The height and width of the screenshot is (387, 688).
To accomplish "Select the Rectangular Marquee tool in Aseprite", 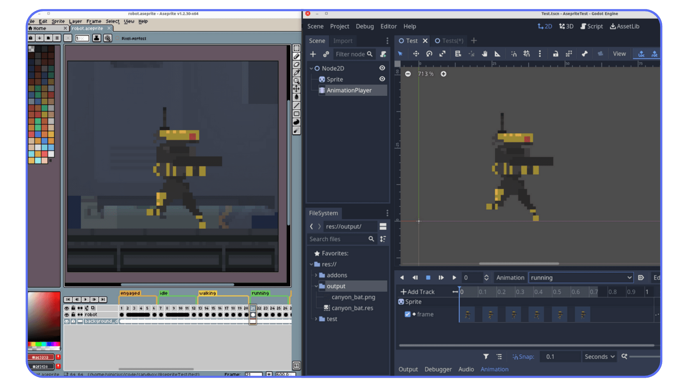I will [296, 48].
